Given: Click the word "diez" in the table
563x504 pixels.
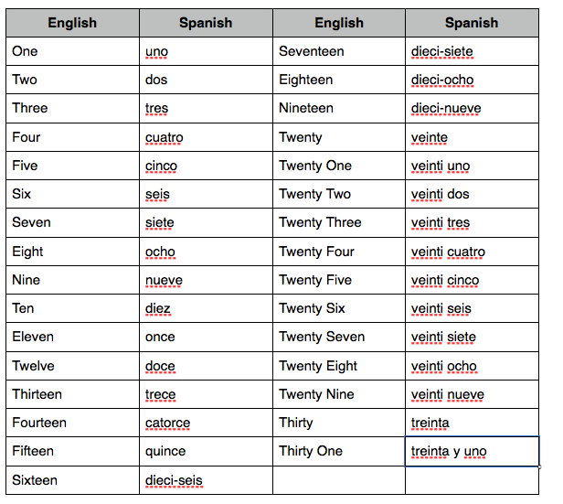Looking at the screenshot, I should tap(158, 308).
